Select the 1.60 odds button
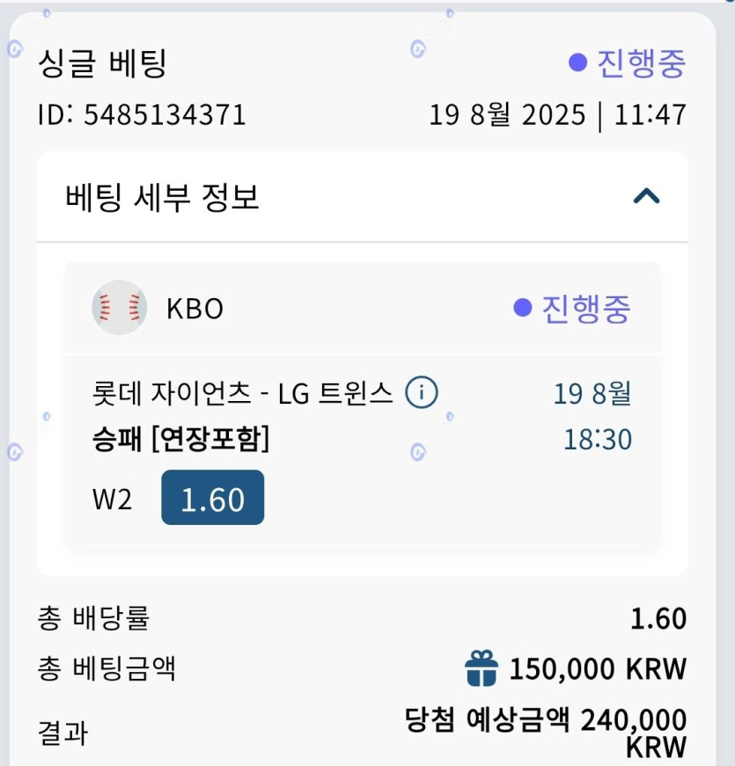Screen dimensions: 735x766 click(213, 498)
